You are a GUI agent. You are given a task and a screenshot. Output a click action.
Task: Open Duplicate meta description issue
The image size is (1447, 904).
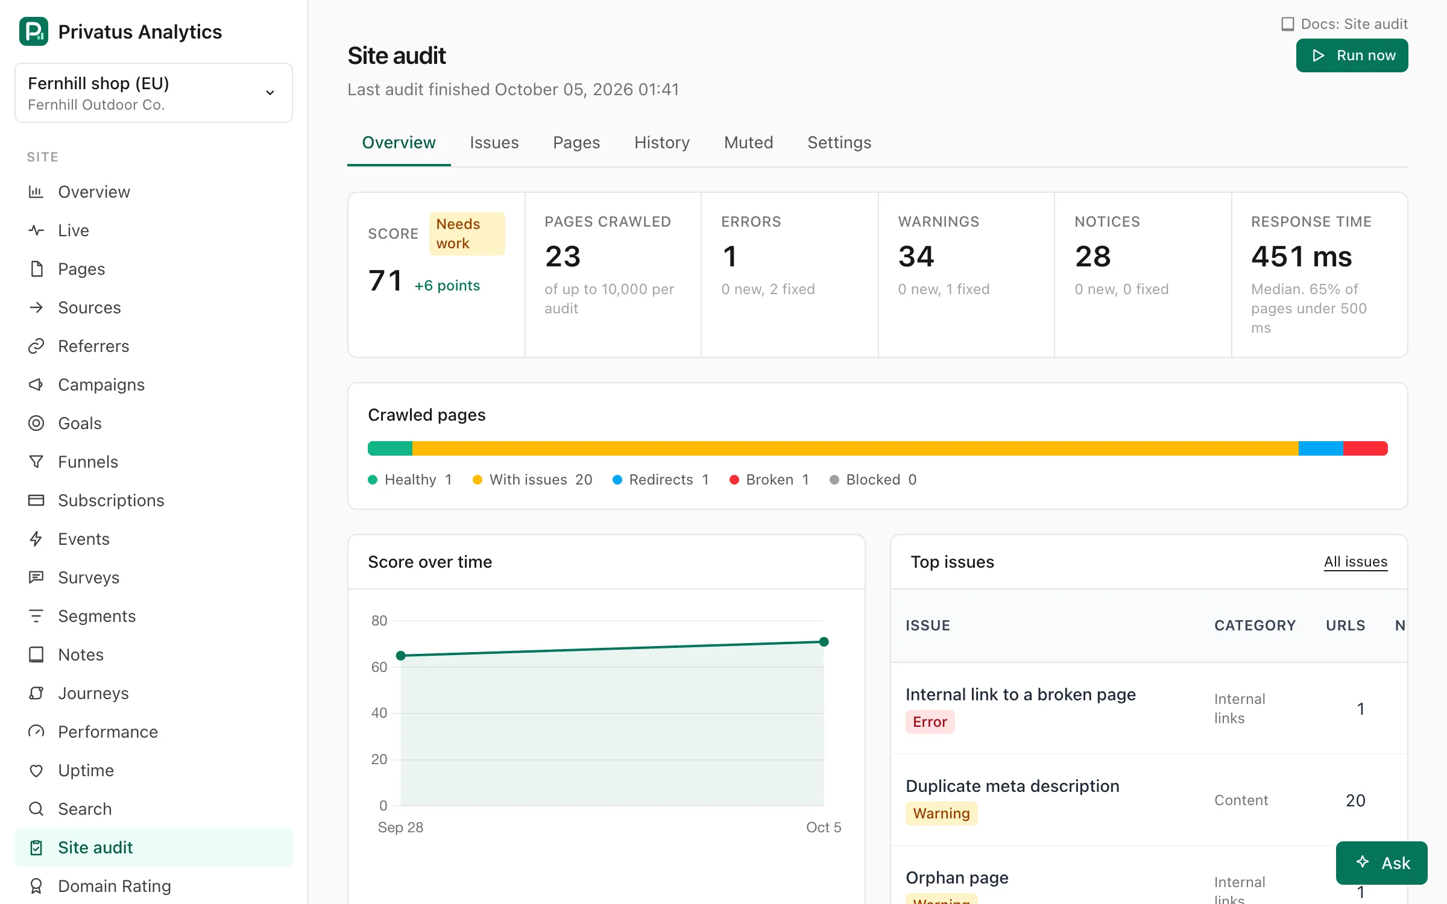(1012, 786)
